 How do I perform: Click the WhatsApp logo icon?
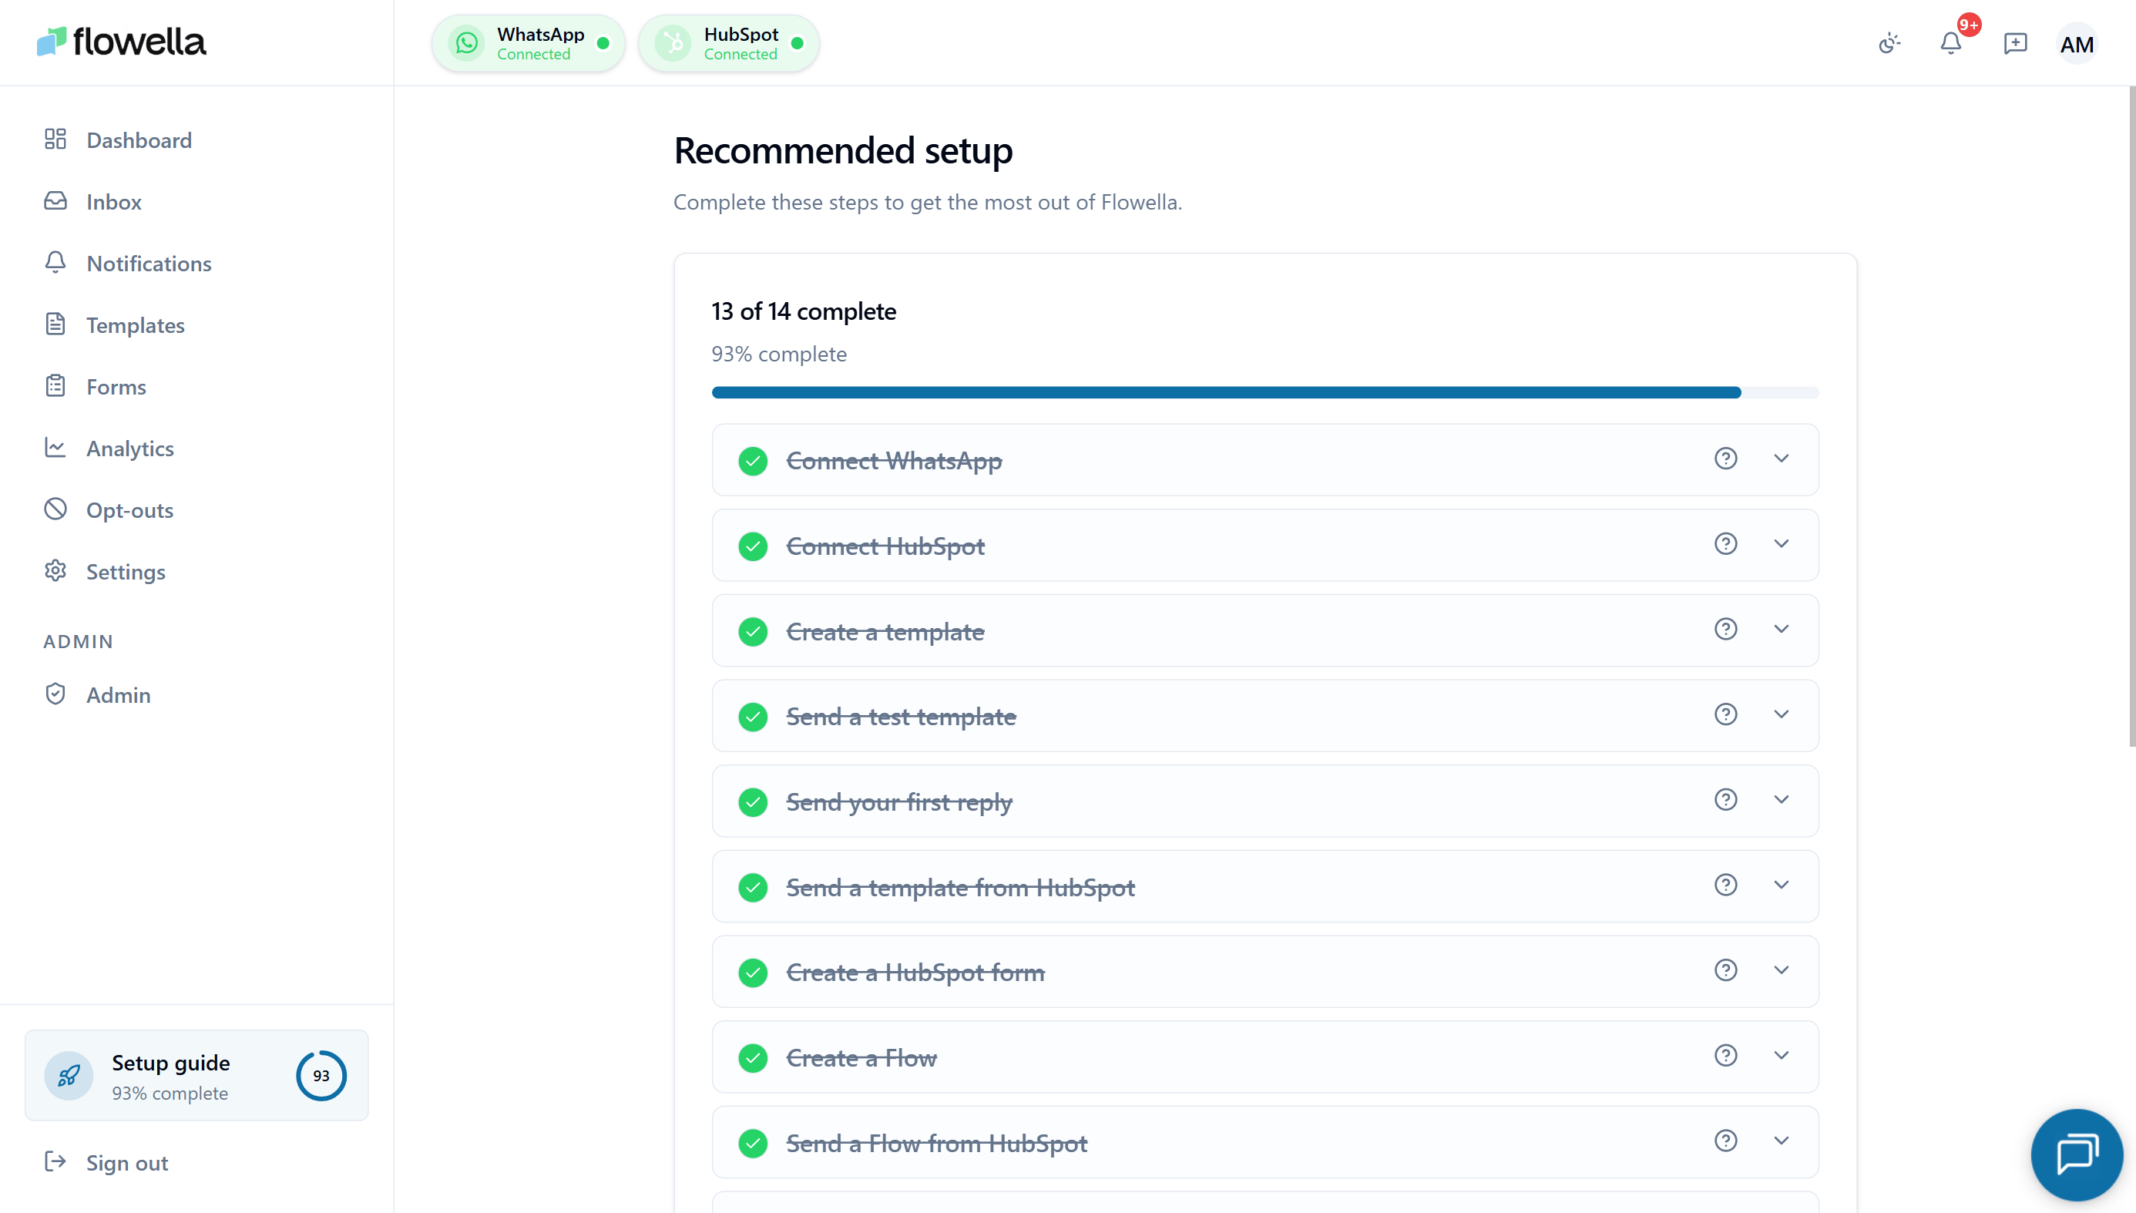coord(466,43)
